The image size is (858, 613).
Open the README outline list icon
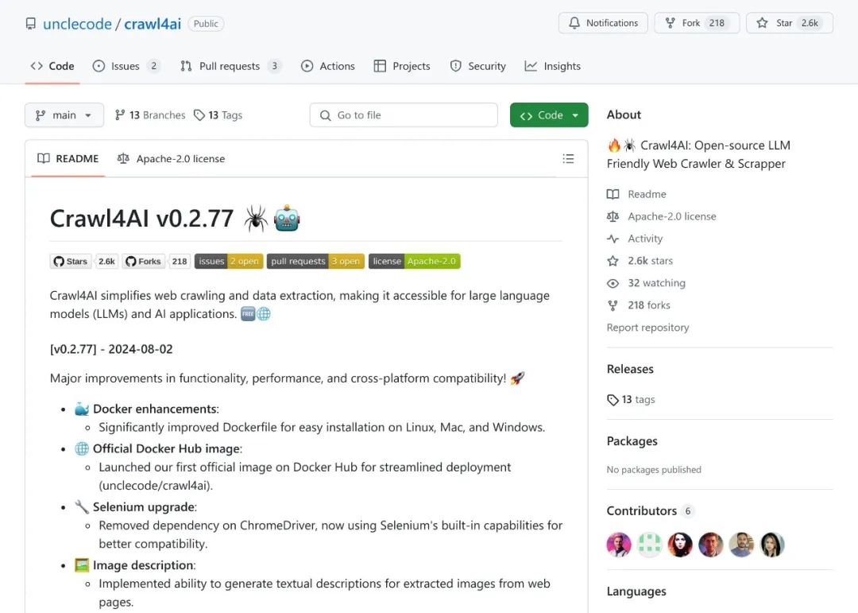568,159
